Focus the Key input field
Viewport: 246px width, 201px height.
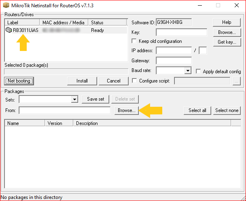[x=182, y=32]
